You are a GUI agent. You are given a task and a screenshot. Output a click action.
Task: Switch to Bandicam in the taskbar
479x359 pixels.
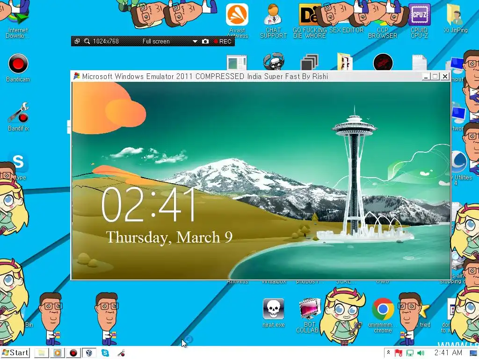(73, 353)
